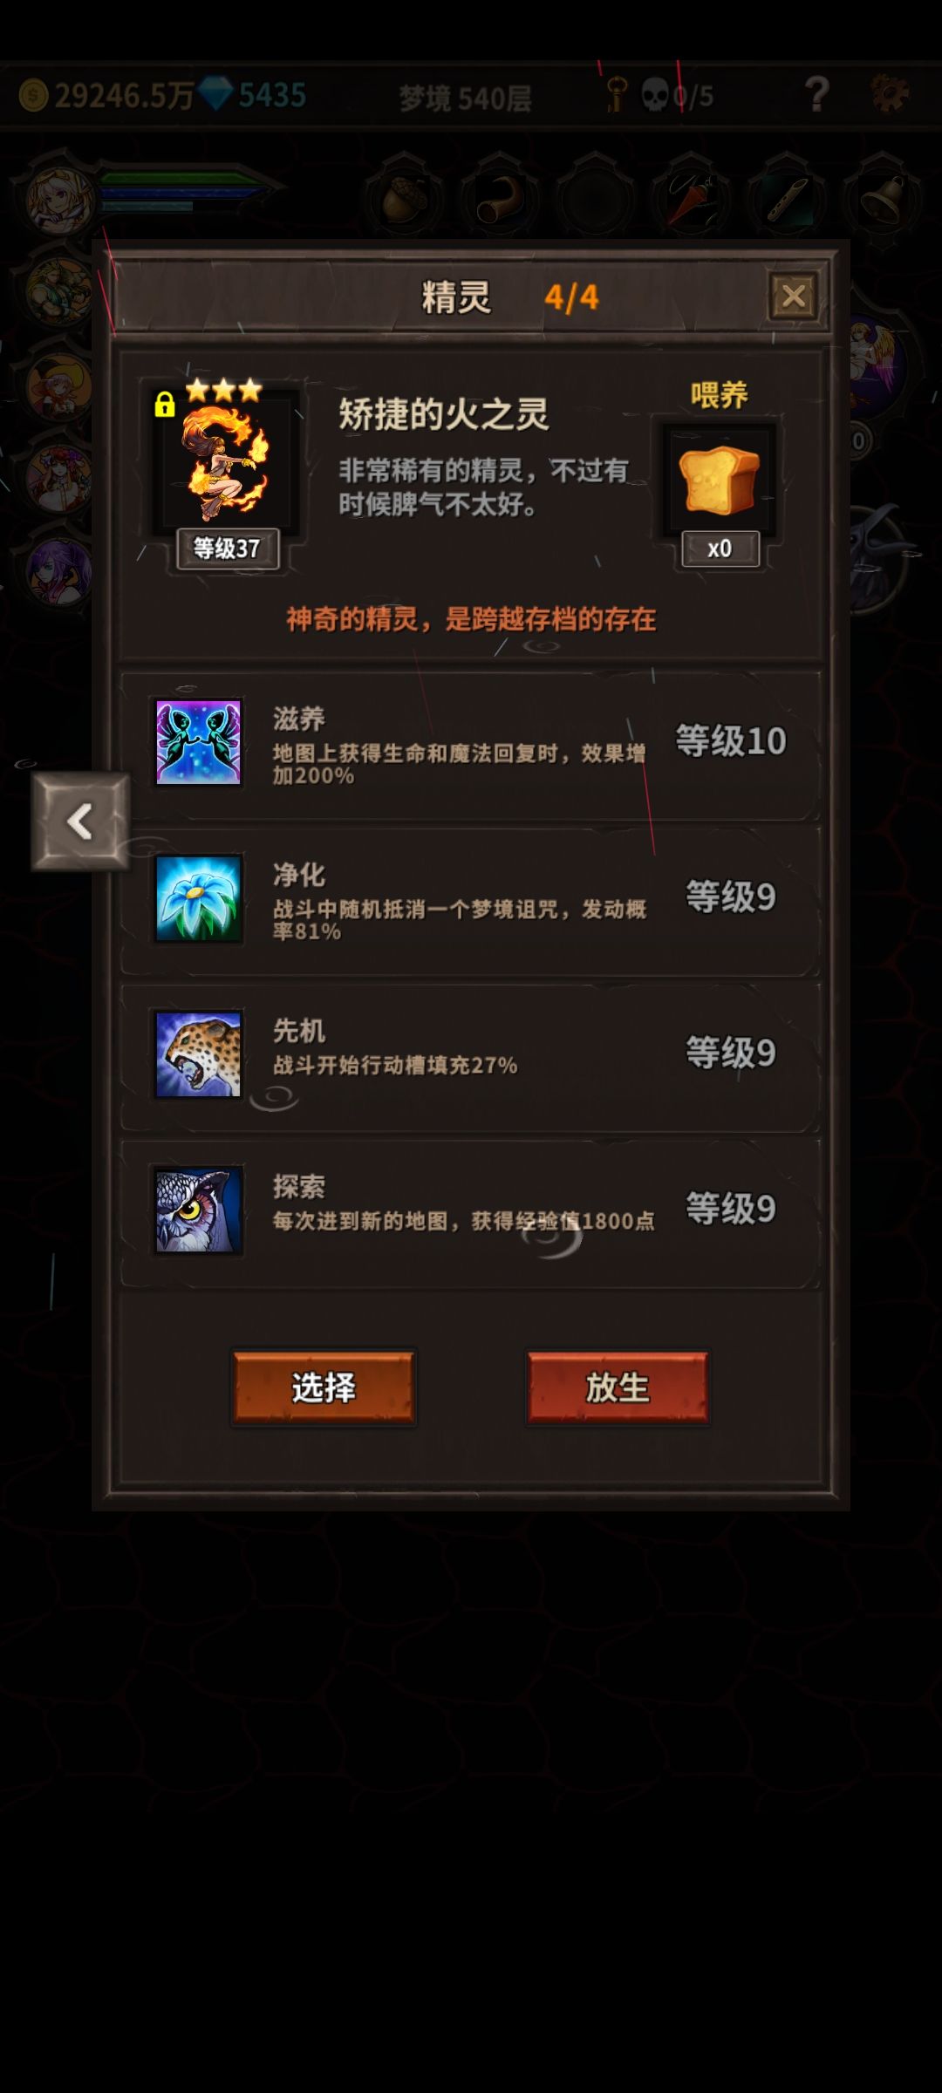Open the settings gear icon
Viewport: 942px width, 2093px height.
(891, 93)
